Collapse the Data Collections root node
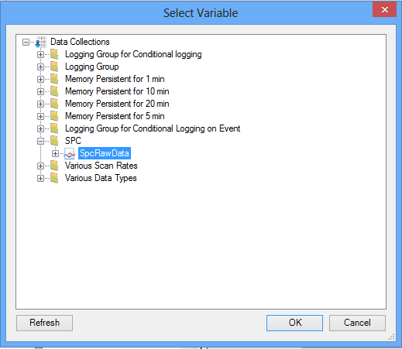This screenshot has width=402, height=349. 26,42
